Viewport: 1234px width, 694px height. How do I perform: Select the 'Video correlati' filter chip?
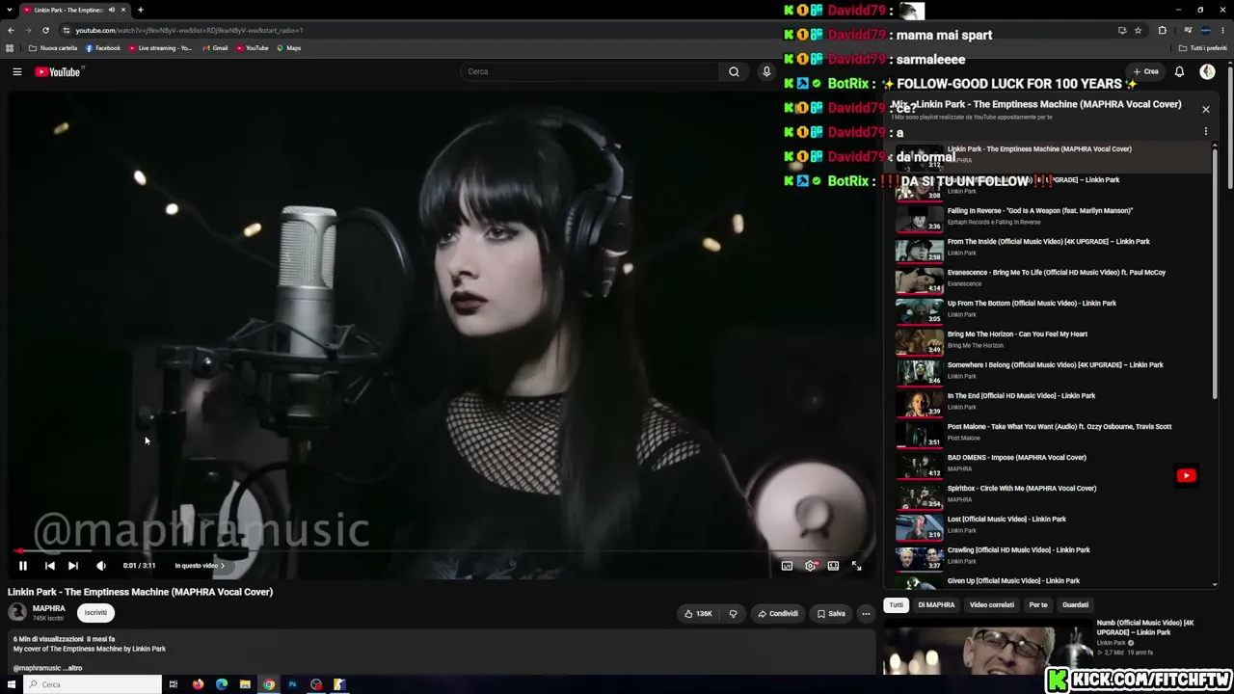(x=992, y=605)
